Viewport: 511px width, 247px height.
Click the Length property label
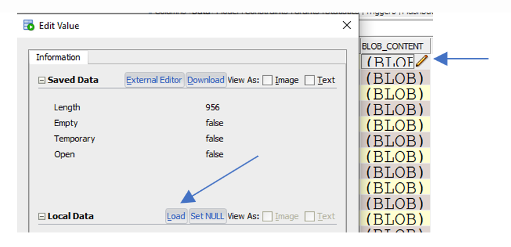point(67,108)
